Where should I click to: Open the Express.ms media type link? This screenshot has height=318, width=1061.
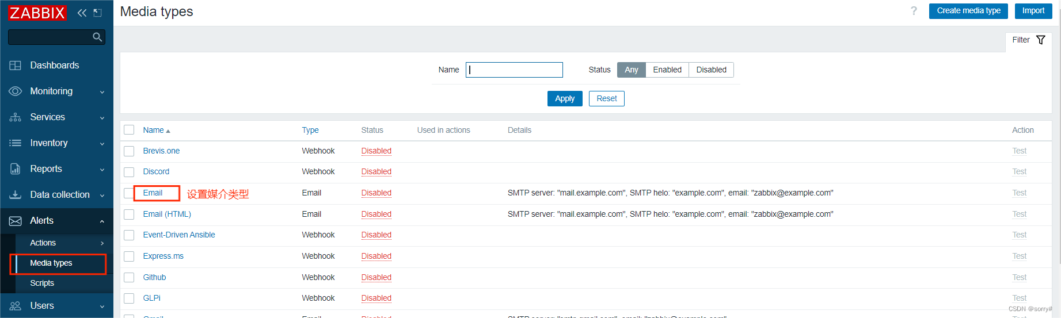point(163,256)
